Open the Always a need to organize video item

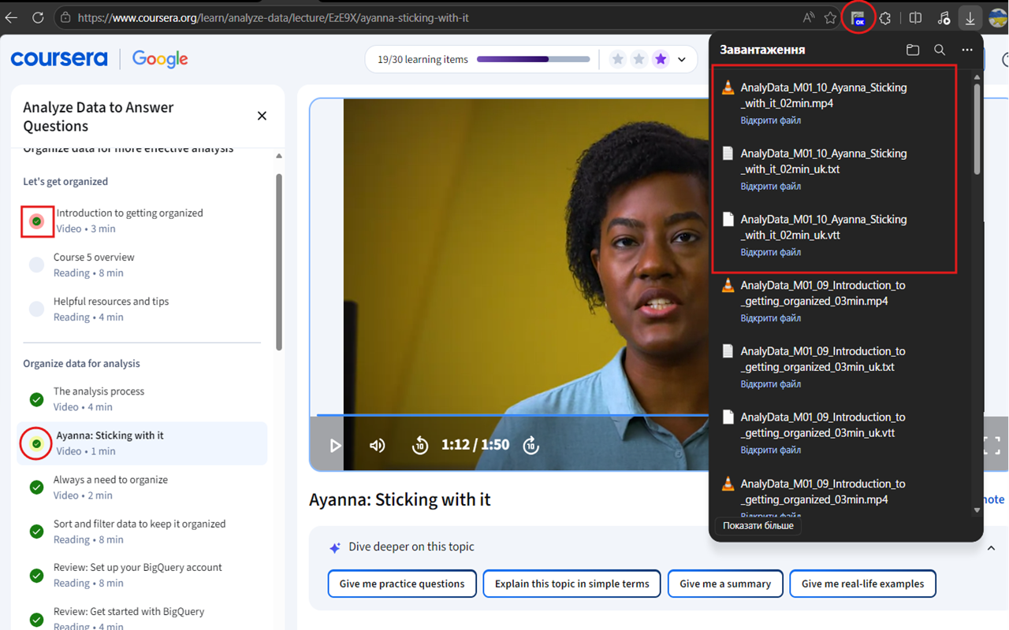142,487
